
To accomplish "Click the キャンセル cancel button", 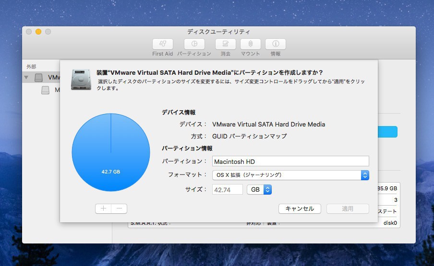I will point(300,208).
